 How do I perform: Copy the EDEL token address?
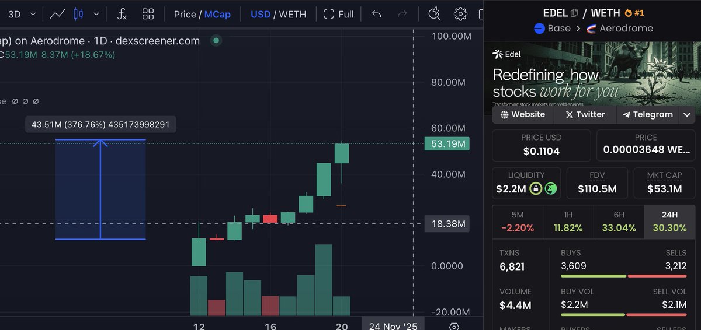tap(574, 13)
